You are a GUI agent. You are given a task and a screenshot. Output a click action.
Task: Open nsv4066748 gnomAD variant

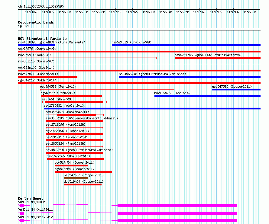190,77
